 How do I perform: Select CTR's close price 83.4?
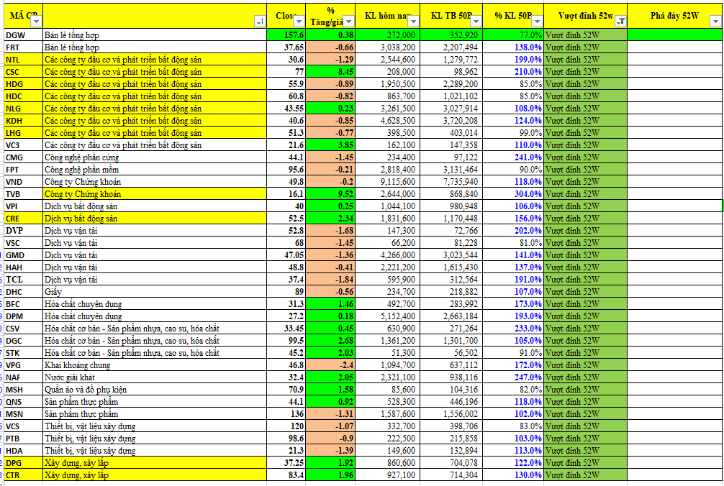[286, 475]
